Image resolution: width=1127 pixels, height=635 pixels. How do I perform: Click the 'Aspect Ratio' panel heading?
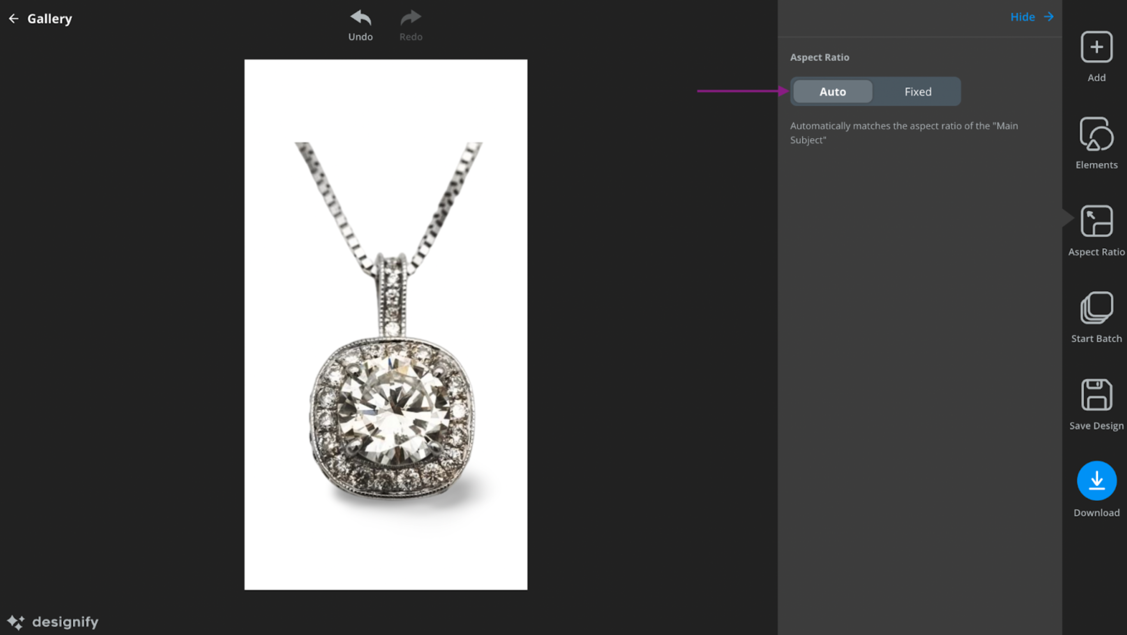(x=820, y=57)
